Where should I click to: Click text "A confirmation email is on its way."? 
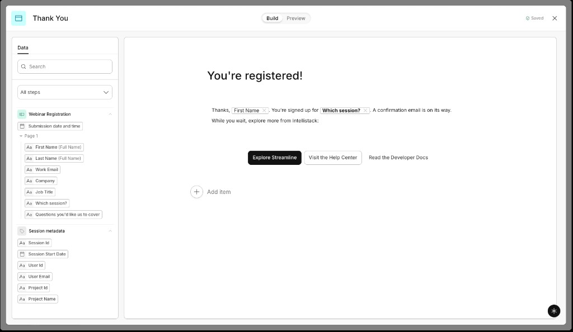click(x=412, y=110)
